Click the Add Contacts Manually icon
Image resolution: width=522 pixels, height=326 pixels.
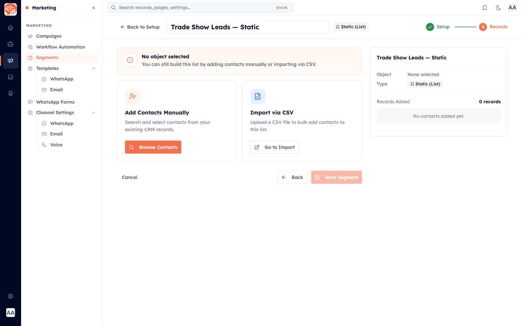133,96
